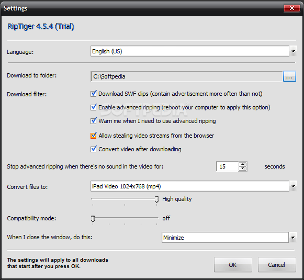Screen dimensions: 304x280
Task: Click the English (US) language field
Action: 190,51
